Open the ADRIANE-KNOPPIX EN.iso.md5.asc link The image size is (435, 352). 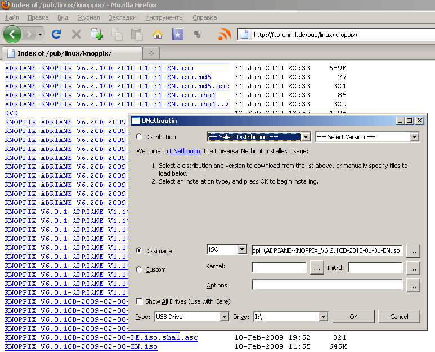[x=117, y=86]
